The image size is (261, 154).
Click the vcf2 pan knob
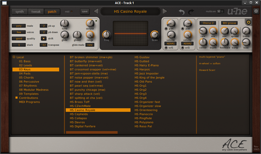pyautogui.click(x=188, y=23)
